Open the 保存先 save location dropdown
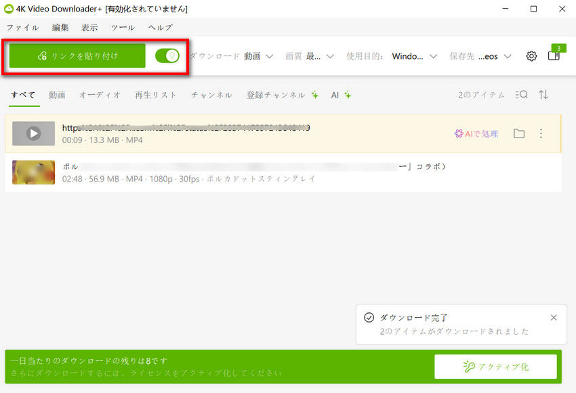 (x=489, y=56)
